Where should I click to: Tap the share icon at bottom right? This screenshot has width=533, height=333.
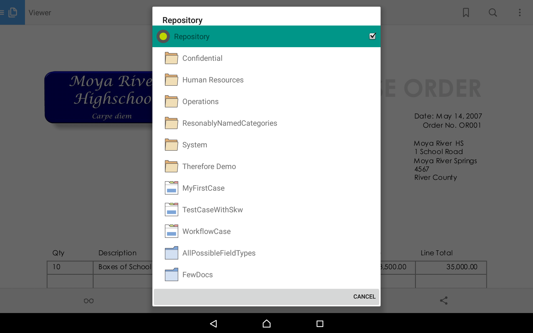pos(444,301)
